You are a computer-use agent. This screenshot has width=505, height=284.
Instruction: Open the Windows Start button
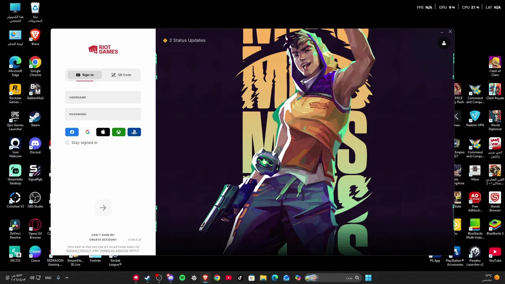(368, 278)
